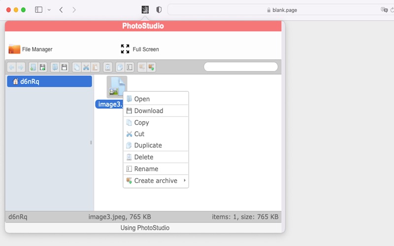
Task: Click the Delete toolbar icon
Action: 108,67
